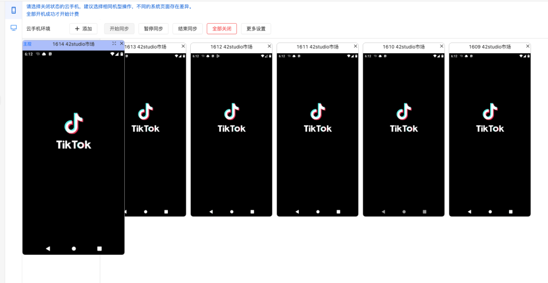Close the 1613 42studio市场 phone window
Screen dimensions: 548x283
[x=183, y=47]
